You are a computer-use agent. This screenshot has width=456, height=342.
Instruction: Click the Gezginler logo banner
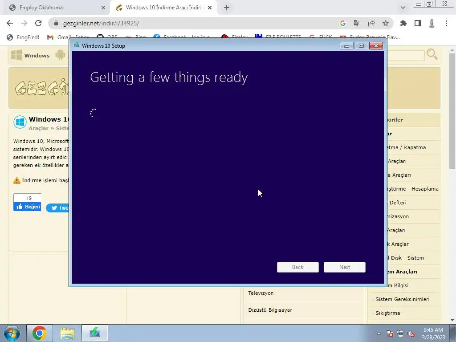(x=41, y=88)
